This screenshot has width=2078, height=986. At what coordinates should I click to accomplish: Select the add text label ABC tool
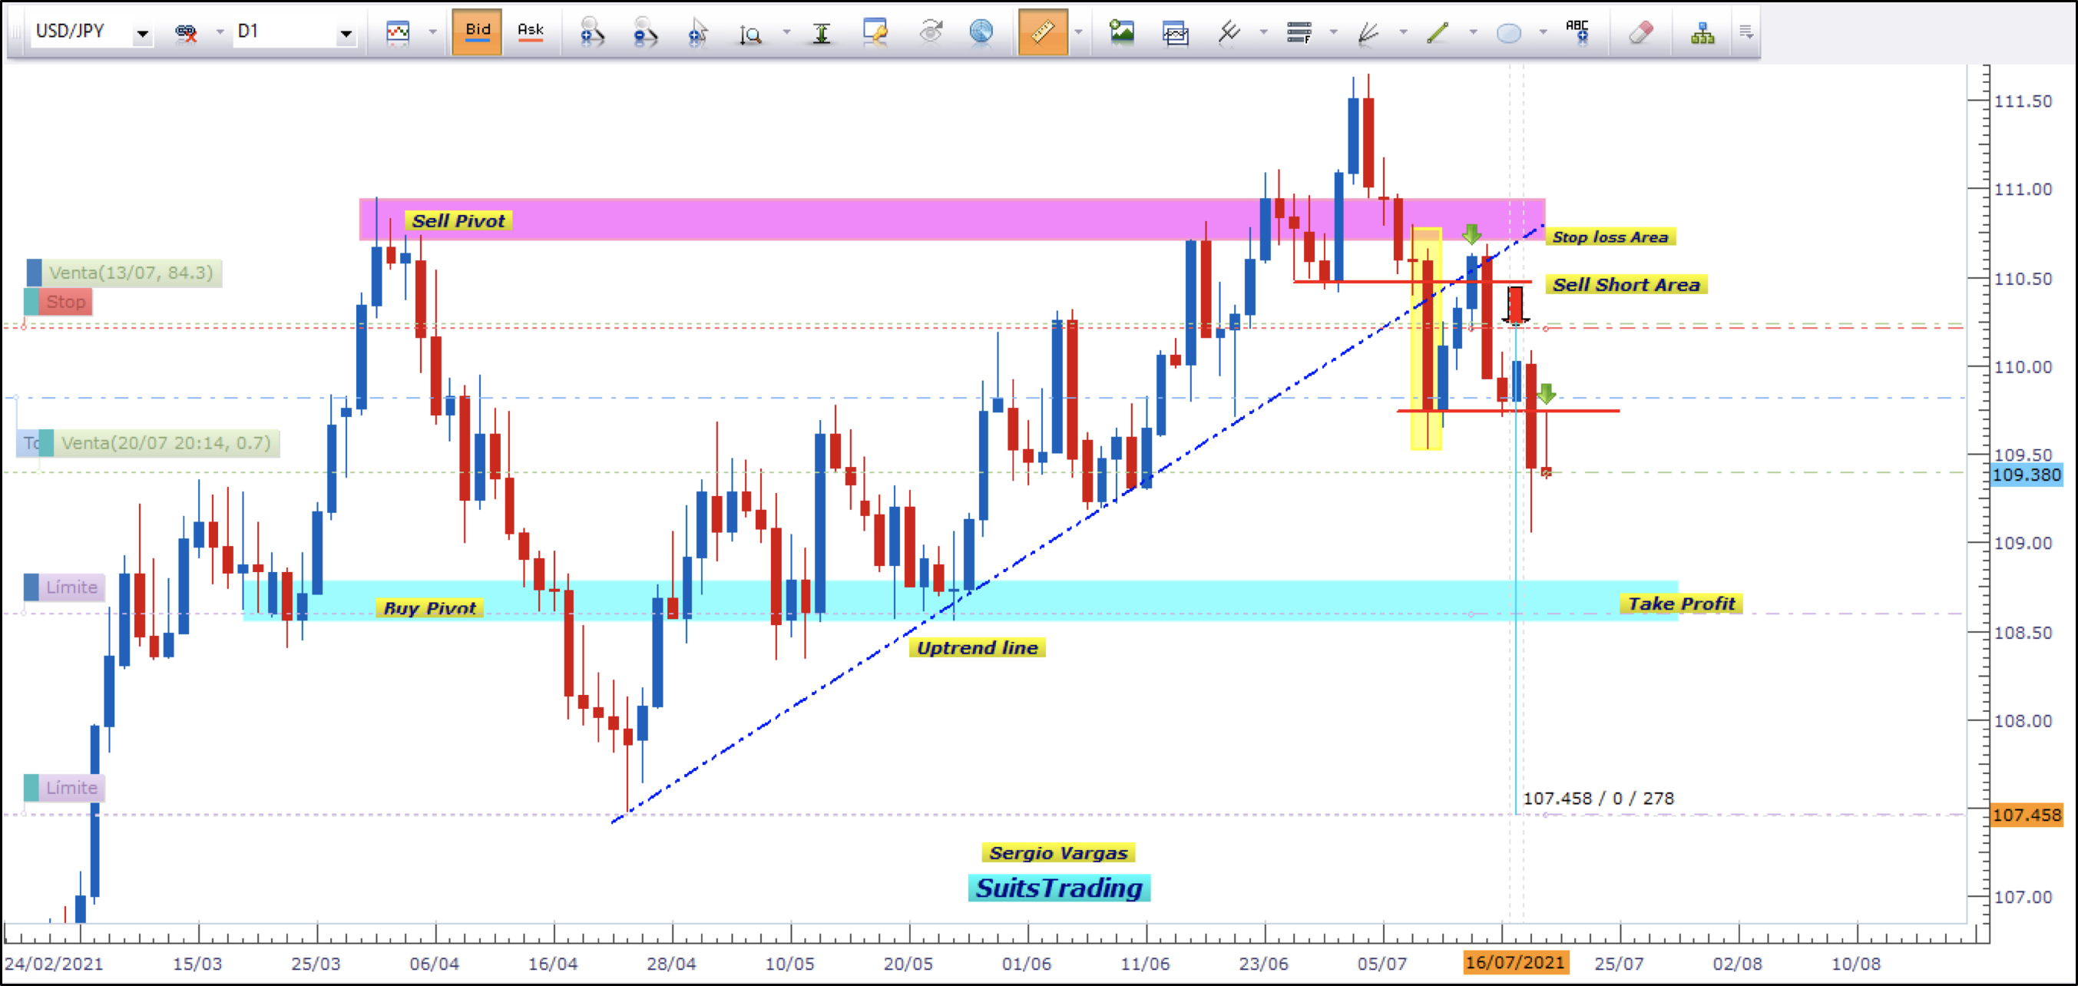[1577, 32]
